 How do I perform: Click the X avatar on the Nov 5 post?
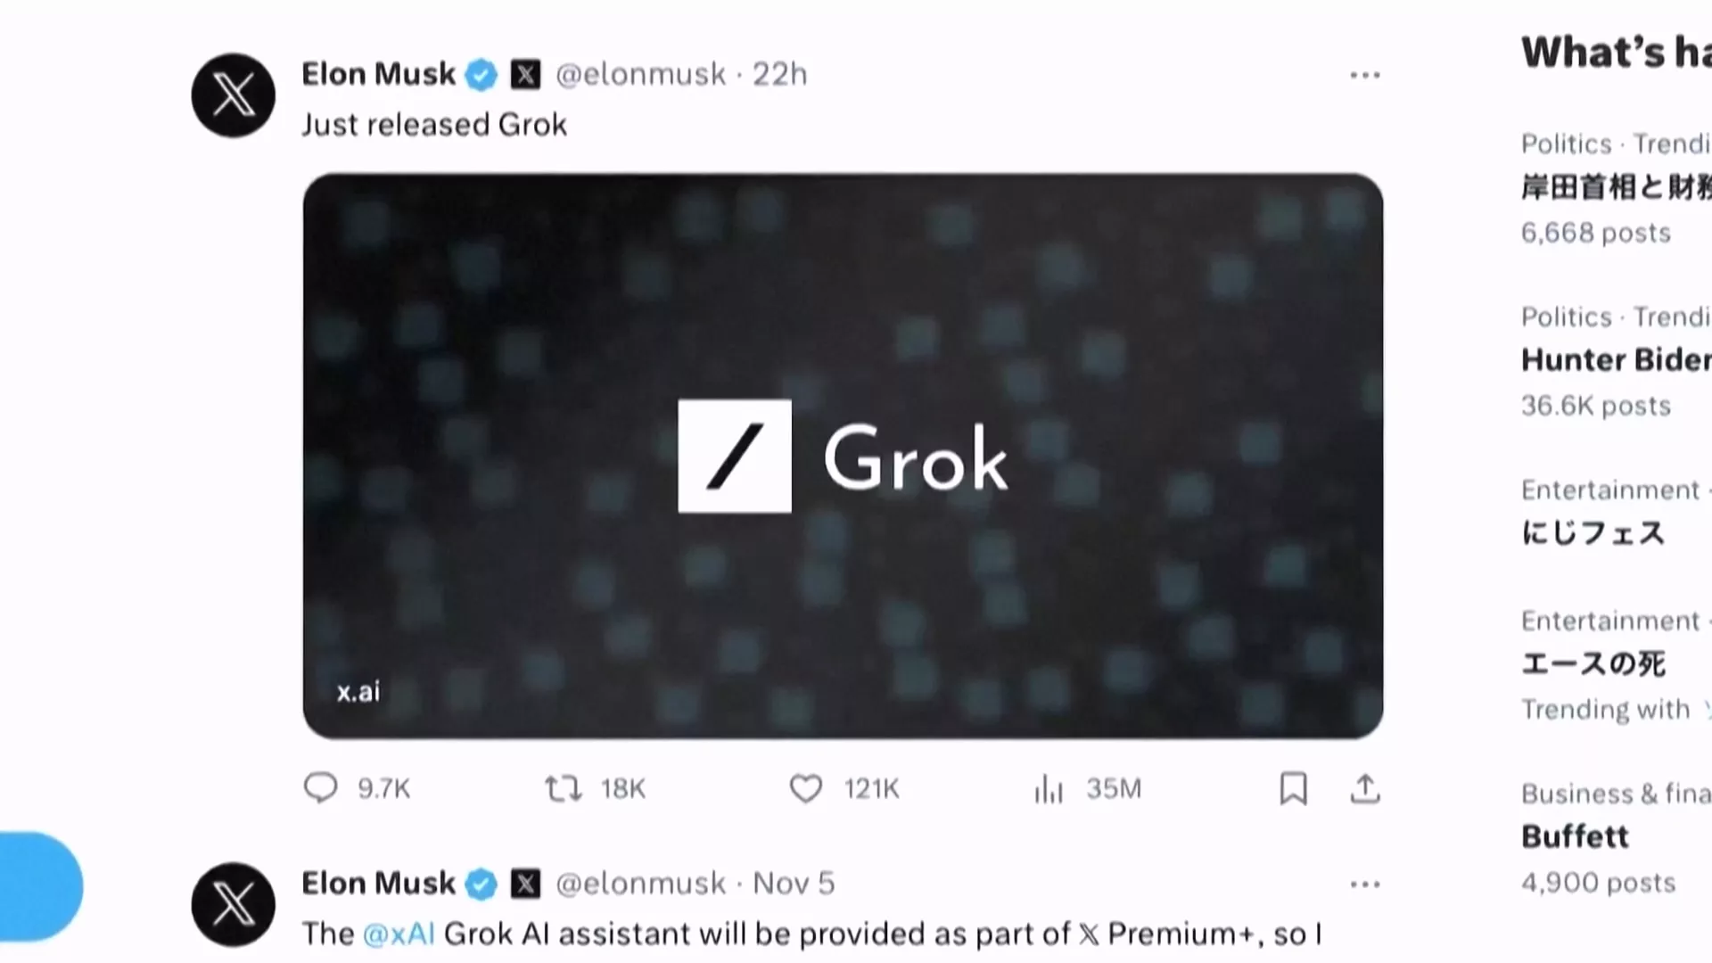tap(234, 904)
